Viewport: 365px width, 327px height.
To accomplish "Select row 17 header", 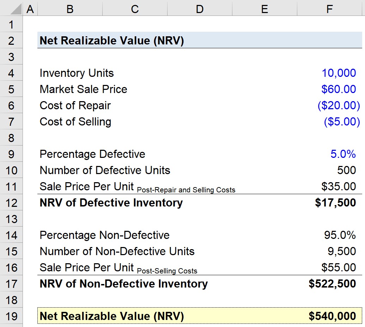I will coord(11,284).
